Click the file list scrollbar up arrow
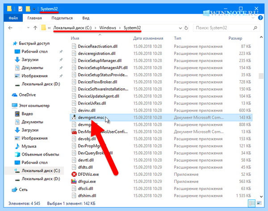Image resolution: width=268 pixels, height=211 pixels. tap(261, 37)
